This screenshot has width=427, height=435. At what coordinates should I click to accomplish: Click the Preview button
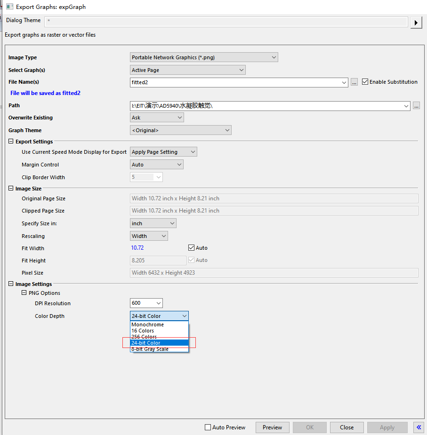point(272,427)
